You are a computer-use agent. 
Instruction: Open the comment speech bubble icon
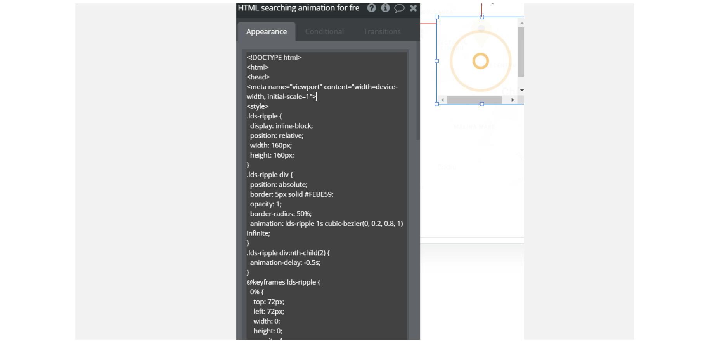[399, 8]
